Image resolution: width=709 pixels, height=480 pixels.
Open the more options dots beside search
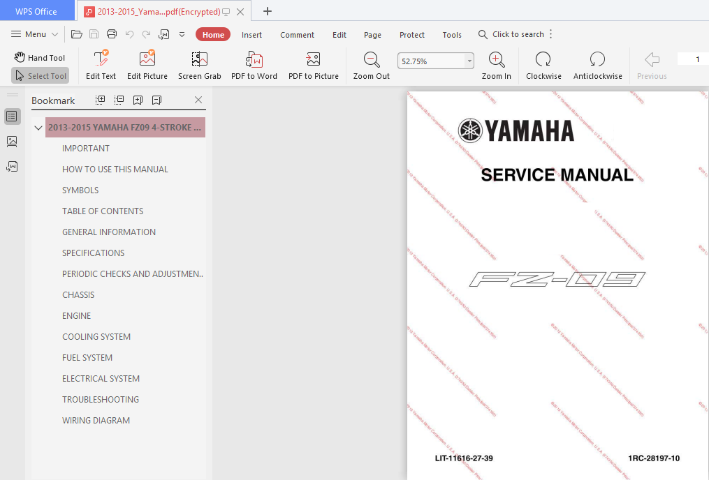(550, 34)
